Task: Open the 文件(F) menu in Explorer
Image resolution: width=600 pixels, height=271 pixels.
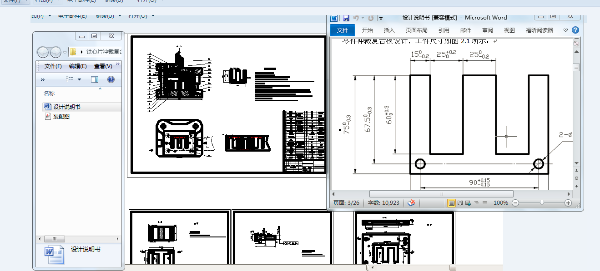Action: tap(53, 66)
